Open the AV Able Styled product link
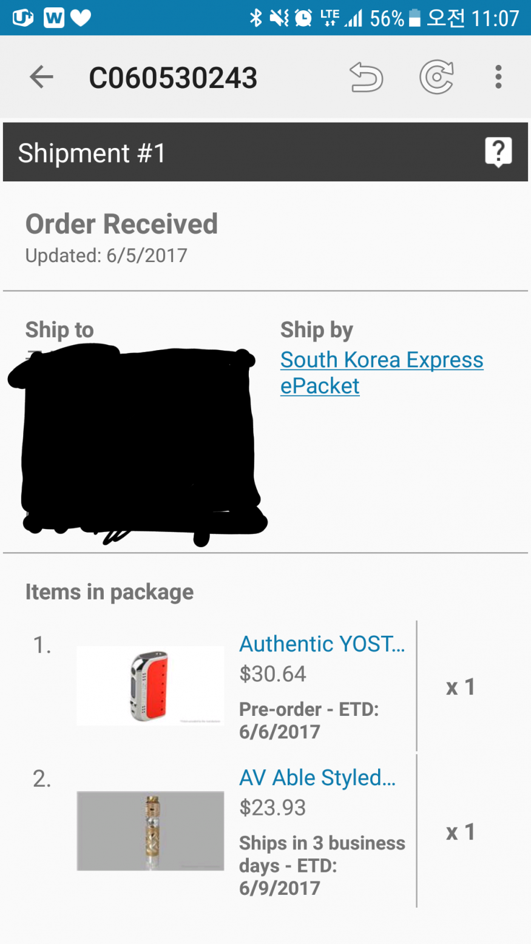 coord(317,777)
